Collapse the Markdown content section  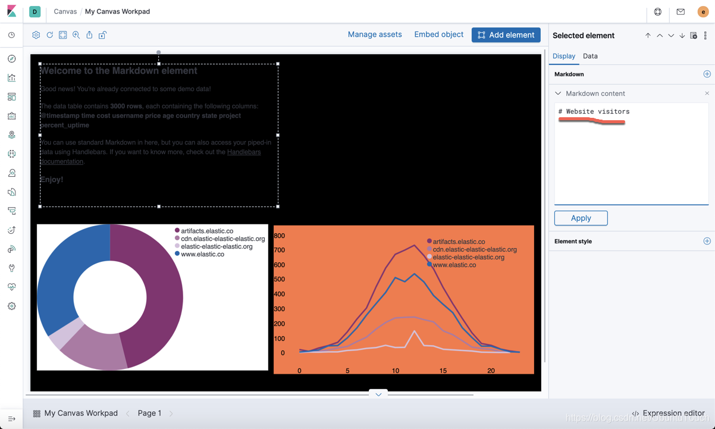pyautogui.click(x=558, y=93)
